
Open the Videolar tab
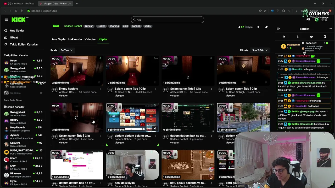click(90, 39)
